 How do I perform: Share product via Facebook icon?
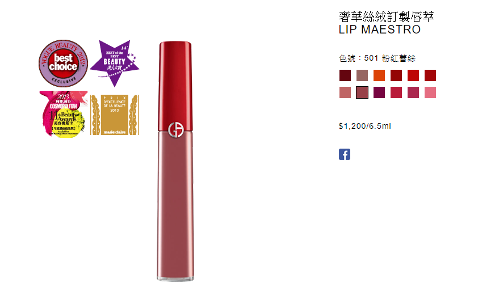tap(345, 154)
